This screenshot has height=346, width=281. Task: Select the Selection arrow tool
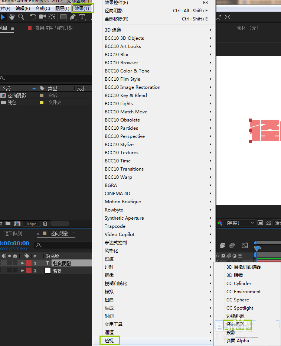coord(3,17)
